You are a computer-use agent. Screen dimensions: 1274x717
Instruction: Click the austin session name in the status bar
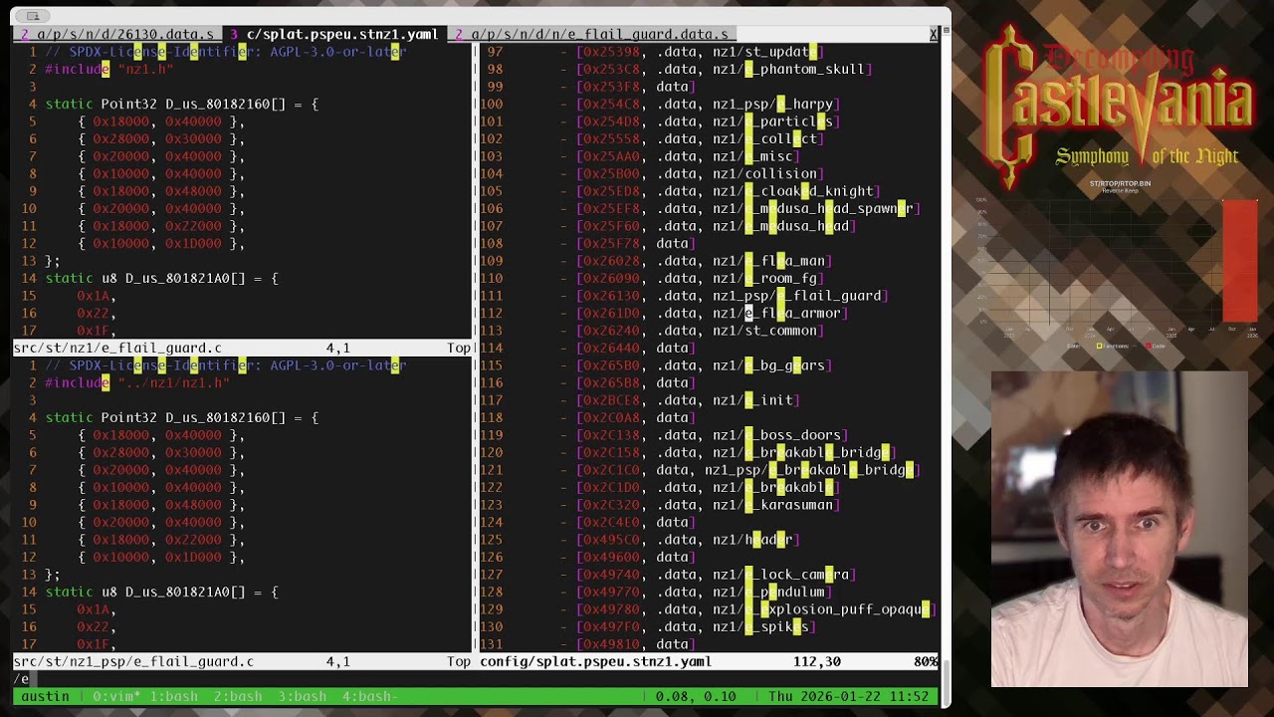(x=45, y=696)
